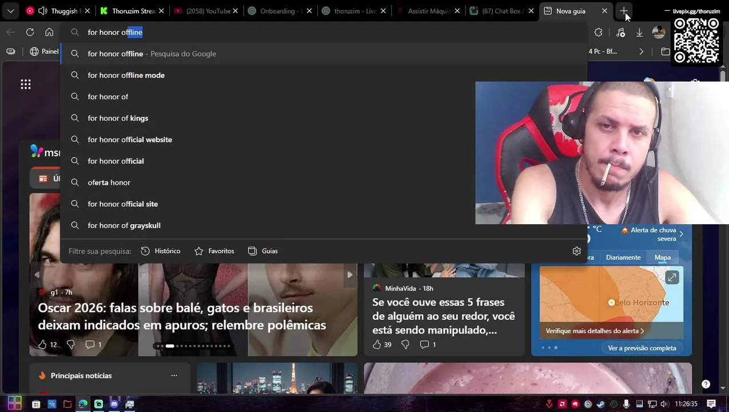Open the MinhaVida 5 frases article
This screenshot has width=729, height=412.
(444, 316)
